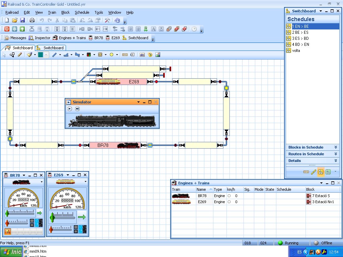This screenshot has width=343, height=257.
Task: Select the '2 BE > ES' schedule
Action: 300,32
